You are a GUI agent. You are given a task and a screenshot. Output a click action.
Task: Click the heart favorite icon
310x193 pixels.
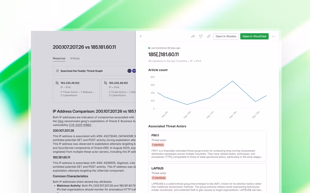point(201,36)
